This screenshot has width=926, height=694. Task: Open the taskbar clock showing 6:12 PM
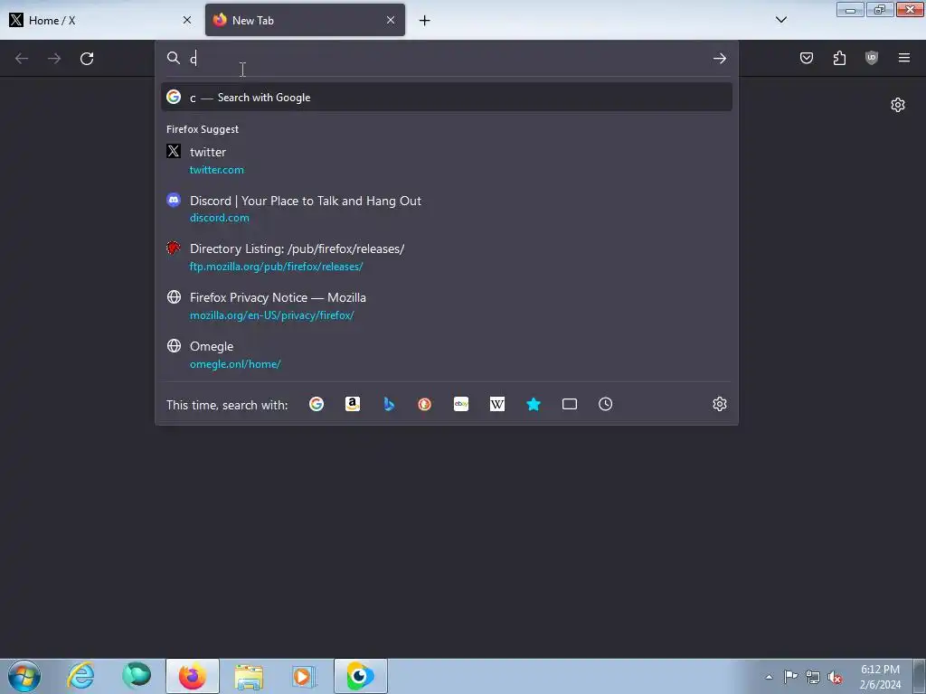coord(880,677)
